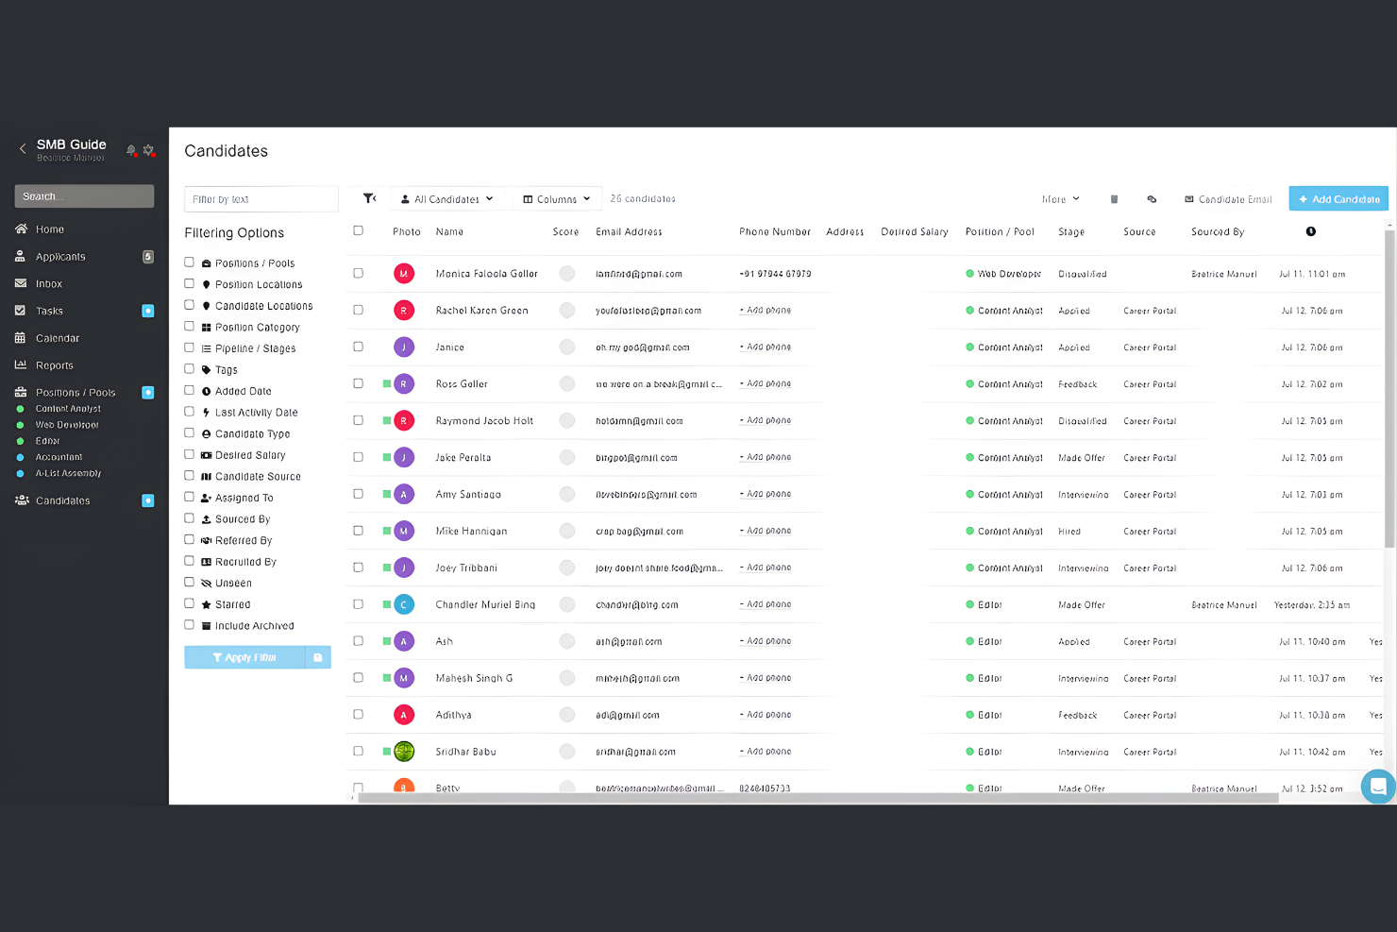
Task: Click the tags icon next to the trash icon
Action: [x=1152, y=199]
